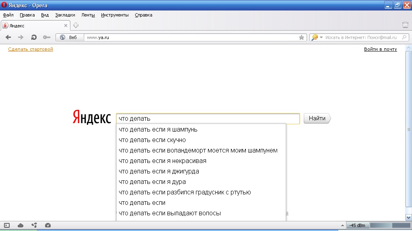Click the page scrollbar down arrow

409,218
